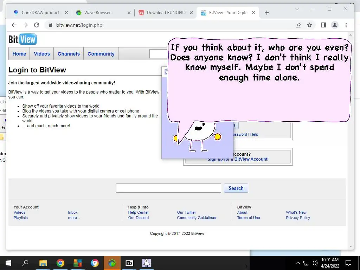Open the Privacy Policy link
Screen dimensions: 360x270
[x=298, y=218]
